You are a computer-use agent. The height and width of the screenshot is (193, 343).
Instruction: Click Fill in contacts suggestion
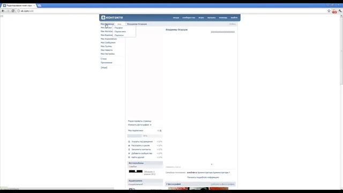(x=141, y=150)
